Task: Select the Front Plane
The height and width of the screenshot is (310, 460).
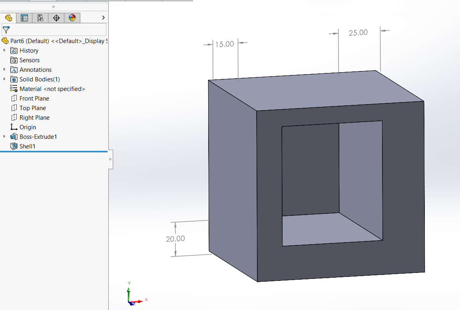Action: pos(34,99)
